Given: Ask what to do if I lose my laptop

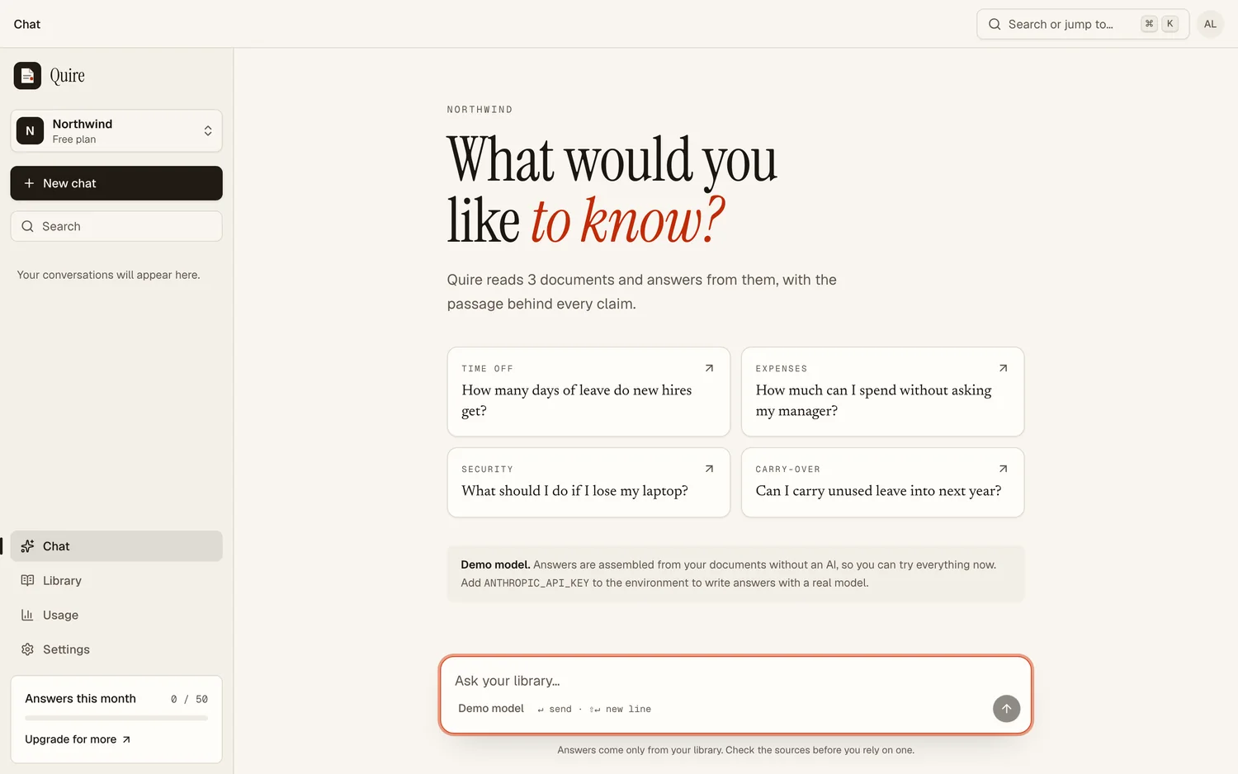Looking at the screenshot, I should (x=588, y=483).
